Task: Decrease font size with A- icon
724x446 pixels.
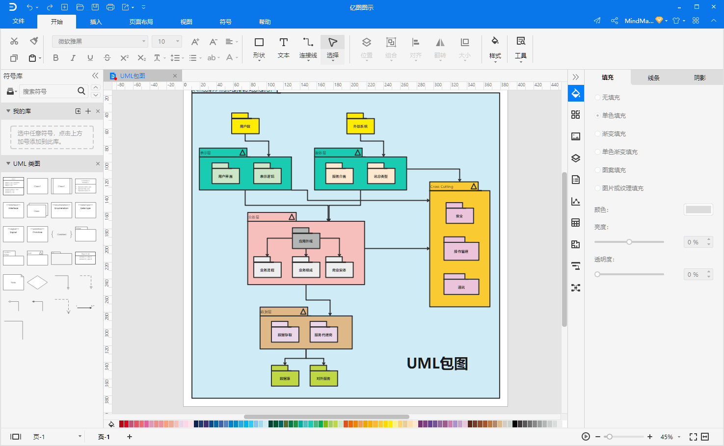Action: coord(213,42)
